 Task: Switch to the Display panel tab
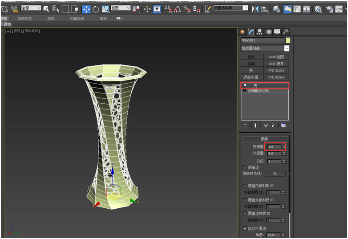pyautogui.click(x=277, y=32)
